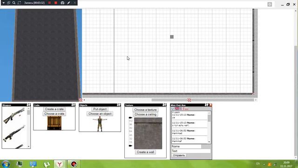Click the chat message list scroll-down arrow
Viewport: 298px width, 168px height.
[x=209, y=142]
